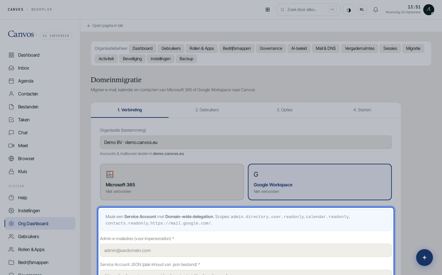Image resolution: width=442 pixels, height=275 pixels.
Task: Open the Governance tab in Organisatiebeheer
Action: [x=271, y=49]
